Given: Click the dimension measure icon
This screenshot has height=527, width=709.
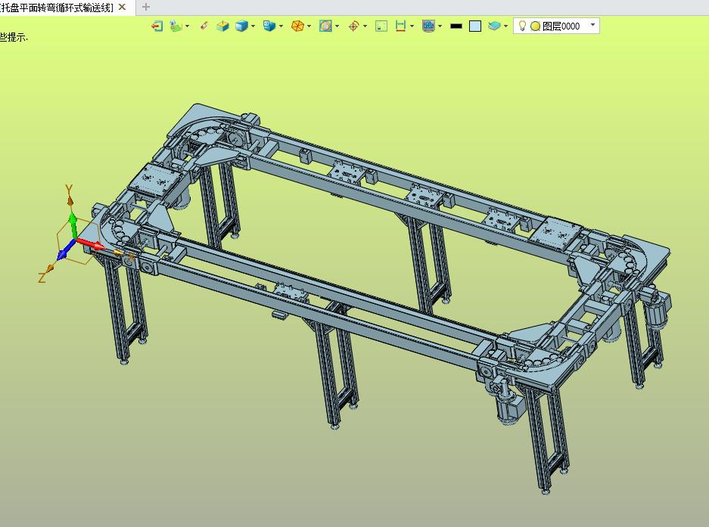Looking at the screenshot, I should click(x=400, y=26).
